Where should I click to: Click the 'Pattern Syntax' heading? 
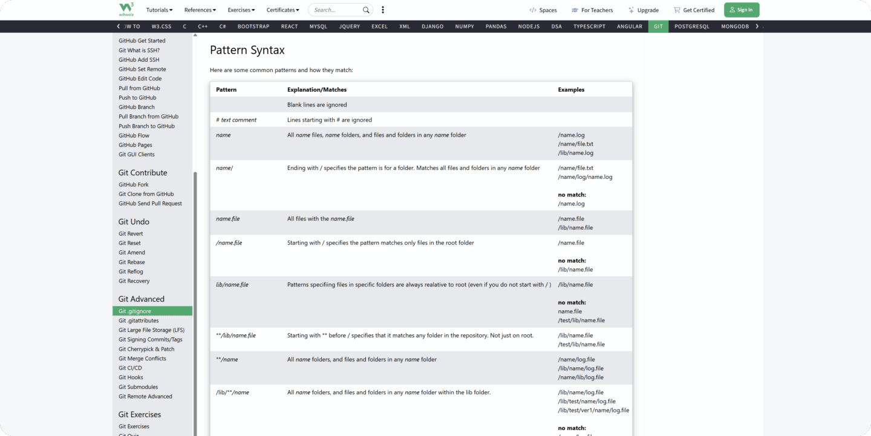[x=247, y=50]
